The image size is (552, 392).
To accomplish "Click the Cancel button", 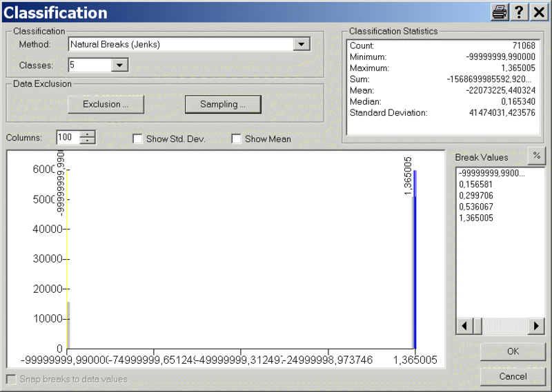I will 513,377.
